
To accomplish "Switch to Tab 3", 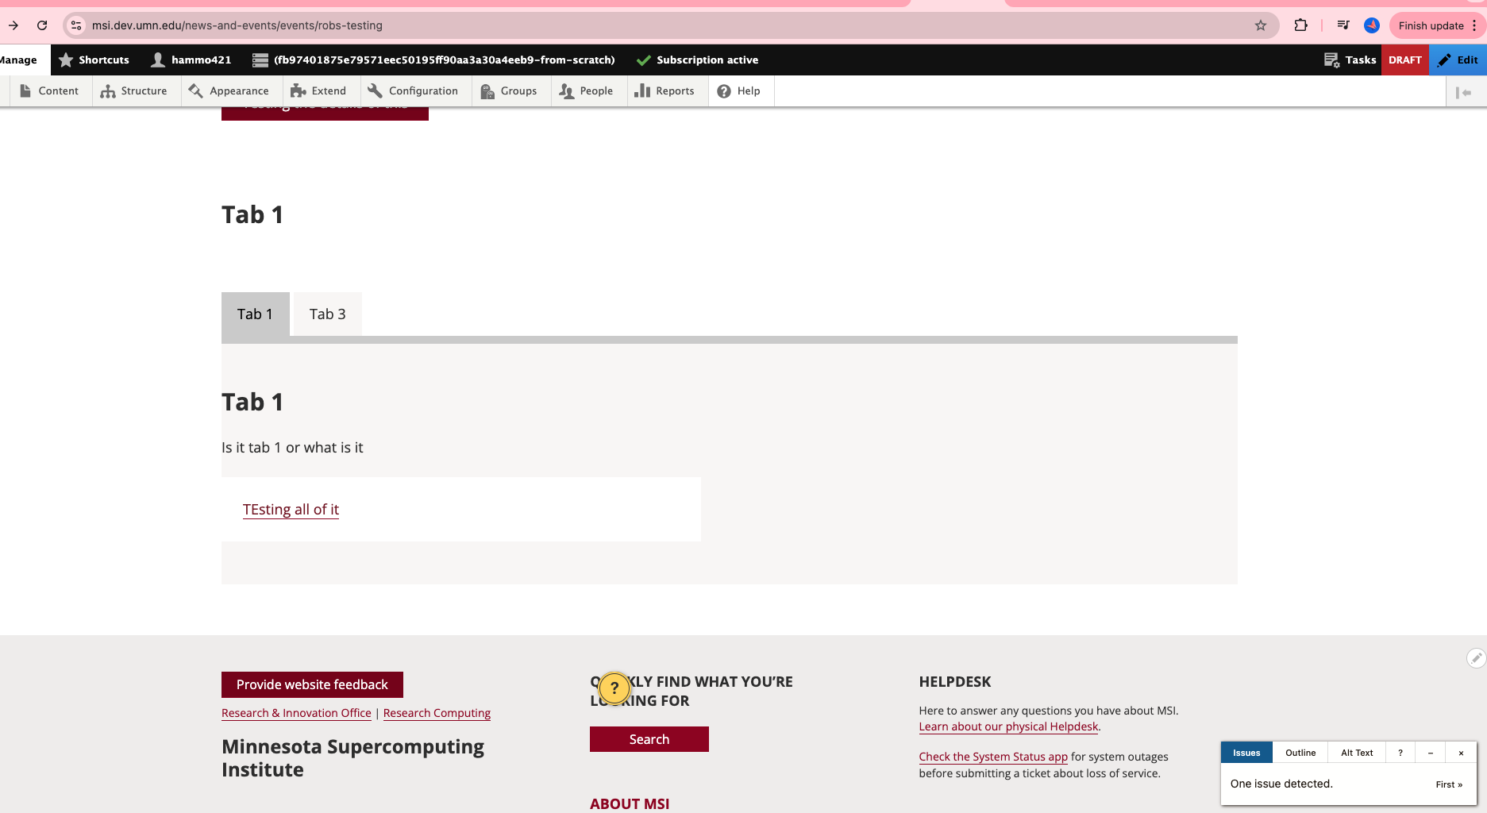I will coord(327,314).
